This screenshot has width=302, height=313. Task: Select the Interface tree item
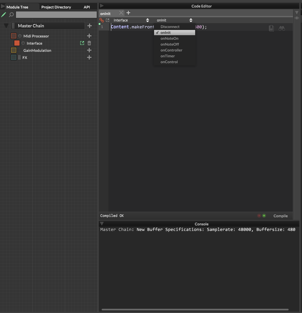tap(34, 43)
